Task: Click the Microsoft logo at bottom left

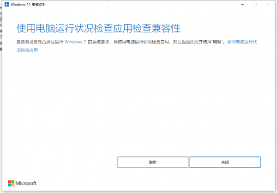Action: coord(22,183)
